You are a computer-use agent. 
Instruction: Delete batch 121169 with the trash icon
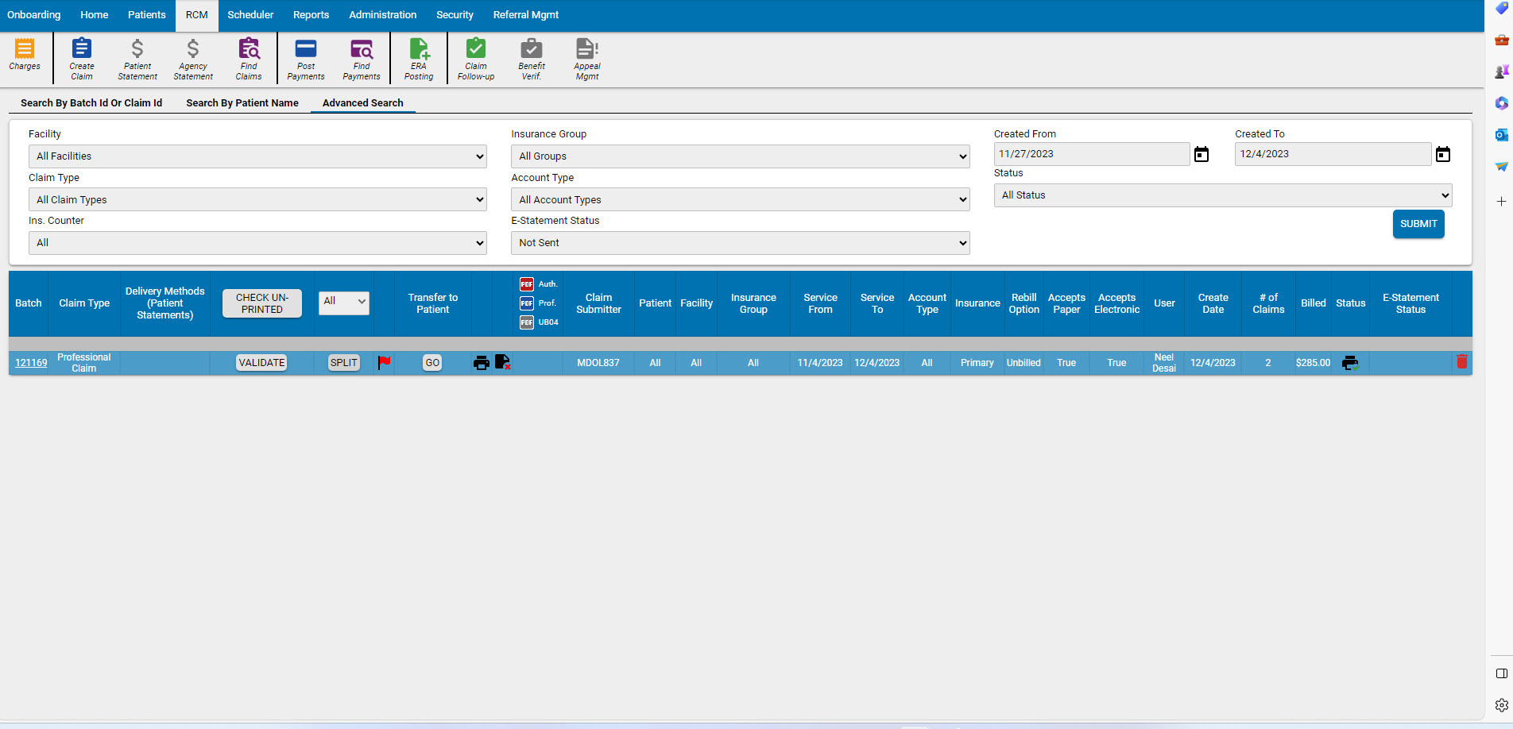coord(1461,361)
